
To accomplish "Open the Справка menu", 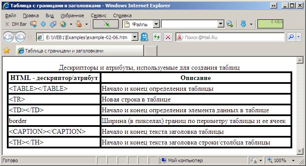I will pos(122,15).
